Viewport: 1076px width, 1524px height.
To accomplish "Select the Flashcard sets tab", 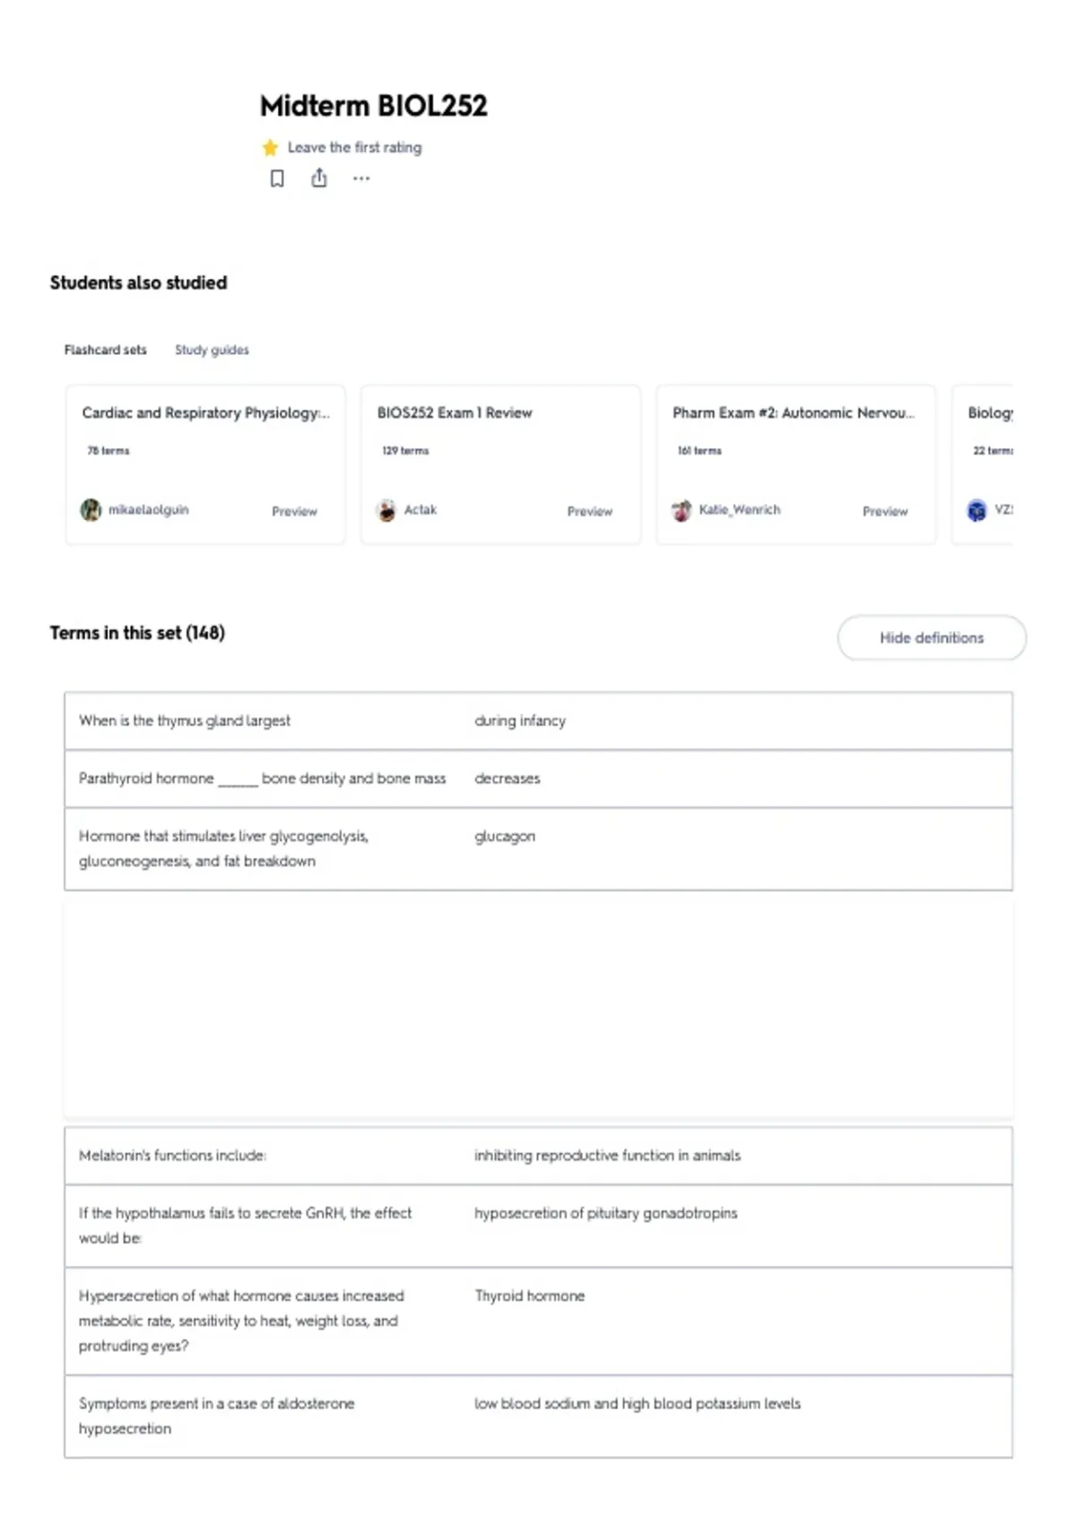I will [x=105, y=350].
